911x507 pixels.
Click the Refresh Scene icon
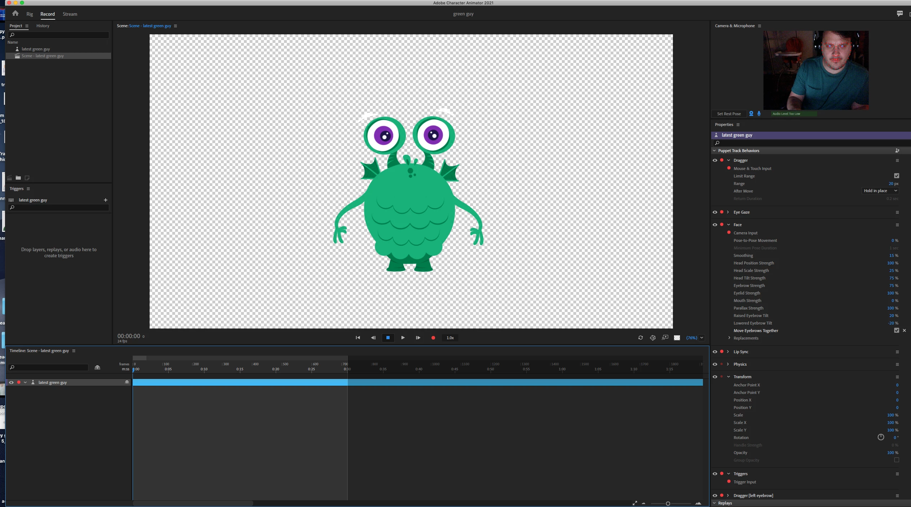click(x=640, y=338)
